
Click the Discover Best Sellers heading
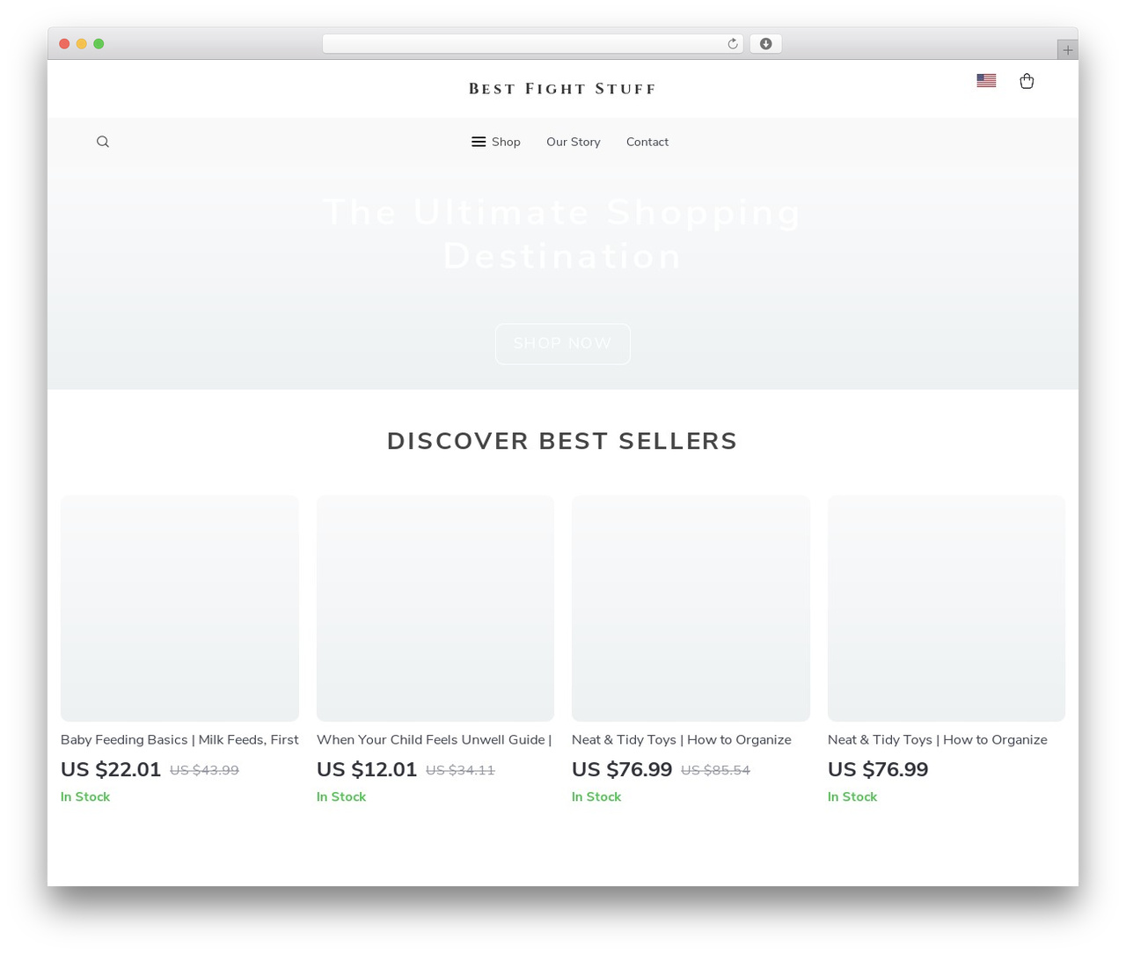[562, 441]
